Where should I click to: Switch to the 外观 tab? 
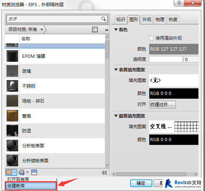(147, 20)
